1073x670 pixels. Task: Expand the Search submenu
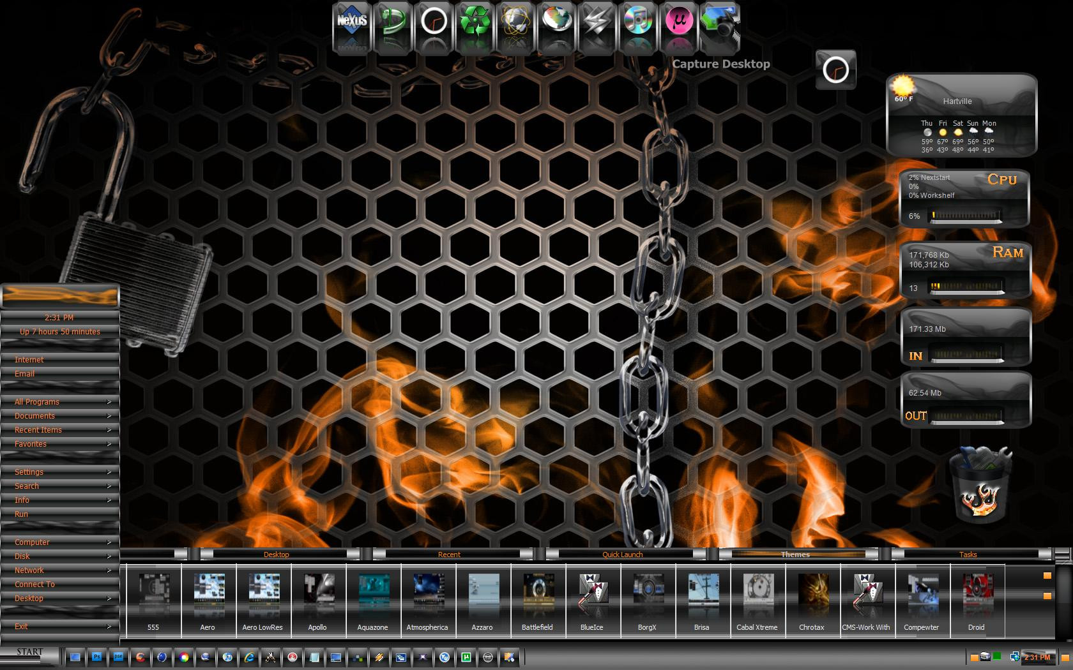pyautogui.click(x=60, y=486)
